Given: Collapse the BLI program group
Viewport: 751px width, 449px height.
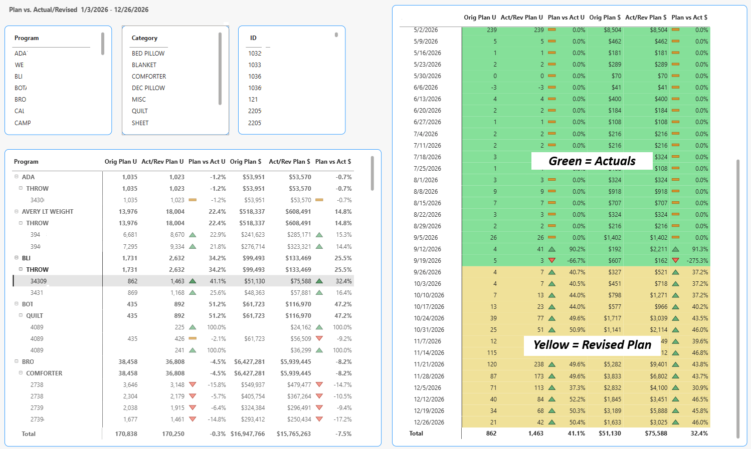Looking at the screenshot, I should coord(17,258).
